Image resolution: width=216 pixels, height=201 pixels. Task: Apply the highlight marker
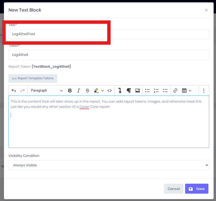pos(96,91)
